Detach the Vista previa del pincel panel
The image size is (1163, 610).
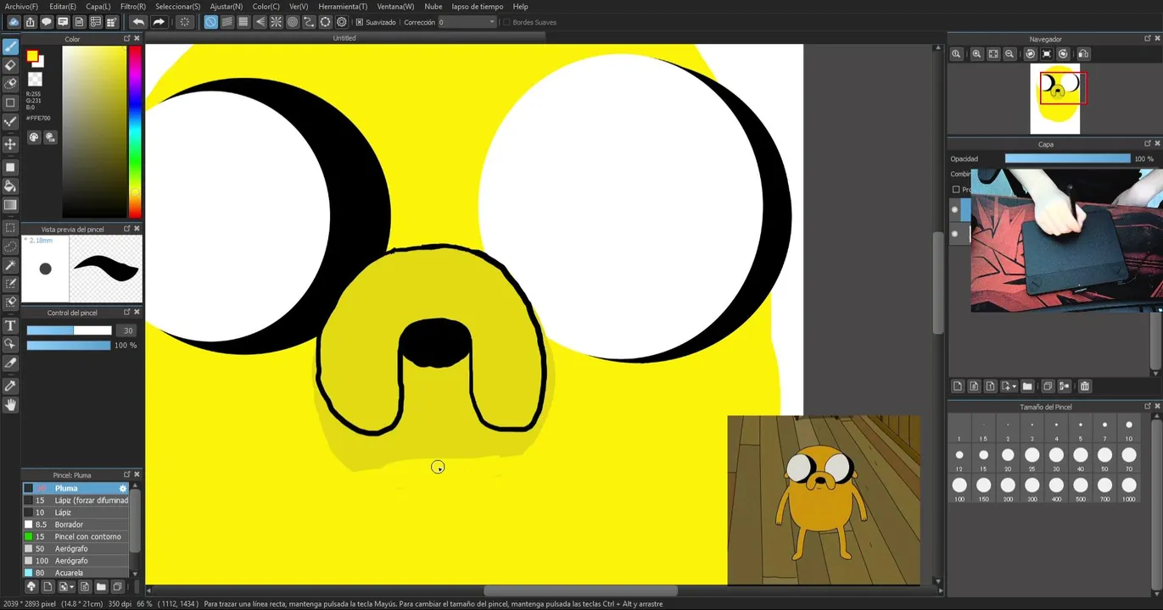point(127,229)
